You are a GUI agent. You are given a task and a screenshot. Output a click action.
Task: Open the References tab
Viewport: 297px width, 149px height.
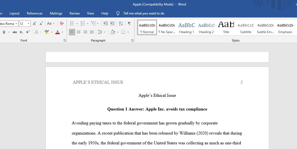pos(35,13)
